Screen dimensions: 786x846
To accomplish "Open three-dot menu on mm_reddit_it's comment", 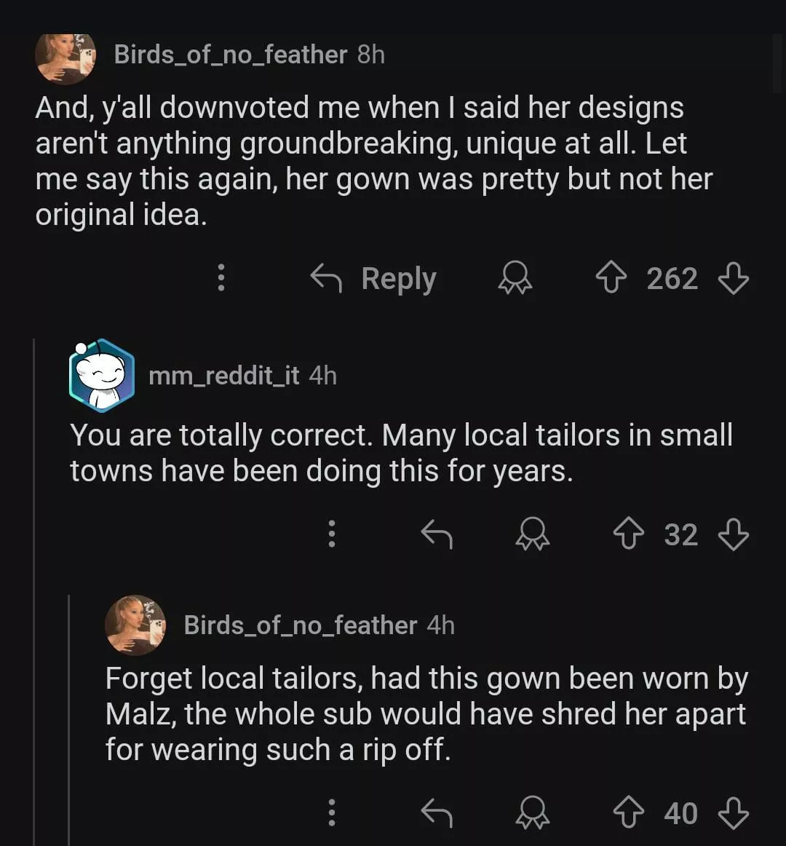I will 332,535.
